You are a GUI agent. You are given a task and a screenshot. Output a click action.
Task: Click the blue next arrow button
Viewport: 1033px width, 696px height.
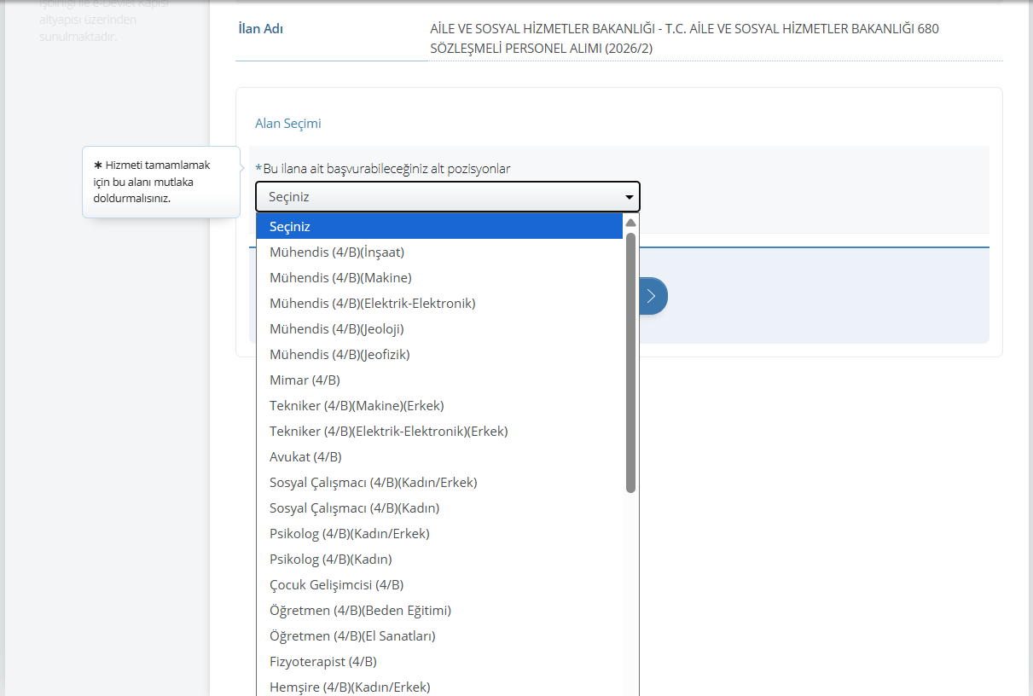[653, 296]
